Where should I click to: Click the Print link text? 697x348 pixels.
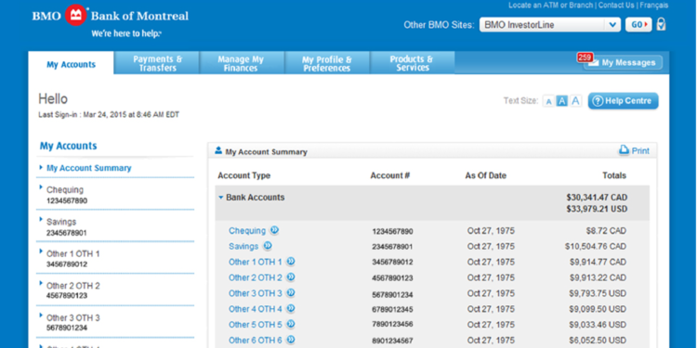(x=640, y=151)
